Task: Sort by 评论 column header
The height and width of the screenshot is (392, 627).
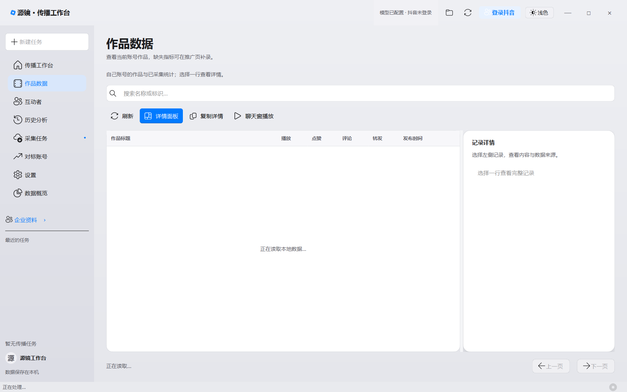Action: point(347,138)
